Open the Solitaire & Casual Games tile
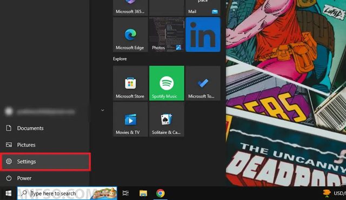Screen dimensions: 346x200 pos(167,119)
